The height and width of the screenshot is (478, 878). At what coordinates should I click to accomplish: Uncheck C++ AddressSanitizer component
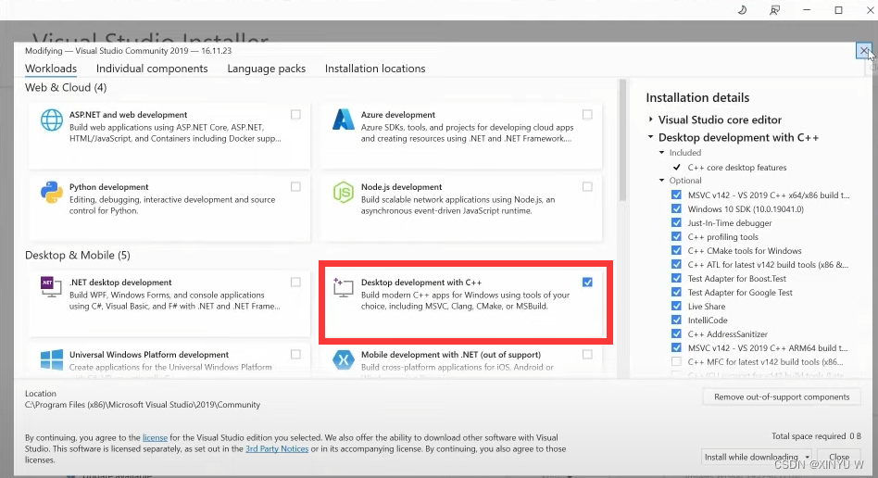coord(676,334)
